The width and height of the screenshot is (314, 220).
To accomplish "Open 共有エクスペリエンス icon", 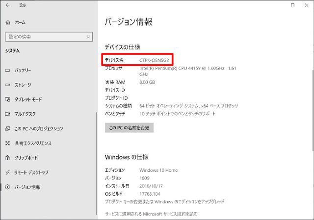I will click(x=8, y=143).
